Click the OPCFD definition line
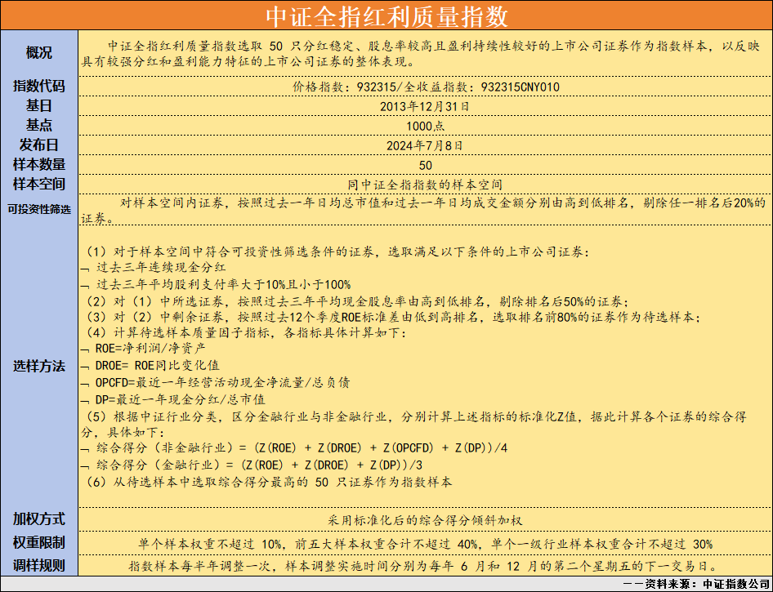The image size is (773, 592). coord(216,383)
